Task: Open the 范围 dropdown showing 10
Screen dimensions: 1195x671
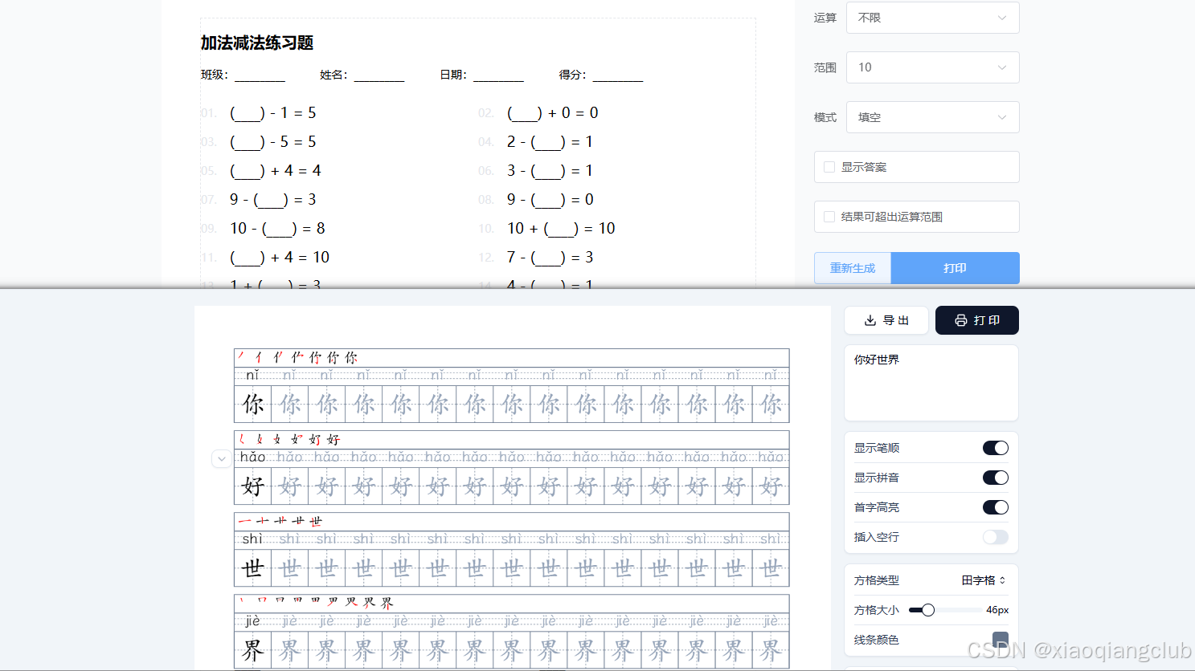Action: [932, 67]
